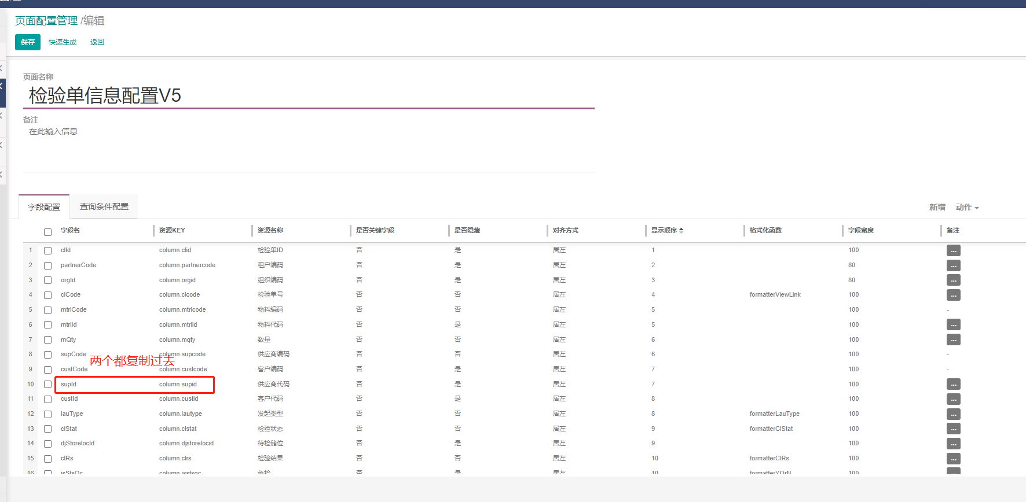This screenshot has width=1026, height=502.
Task: Click 新增 to add a row
Action: [x=937, y=207]
